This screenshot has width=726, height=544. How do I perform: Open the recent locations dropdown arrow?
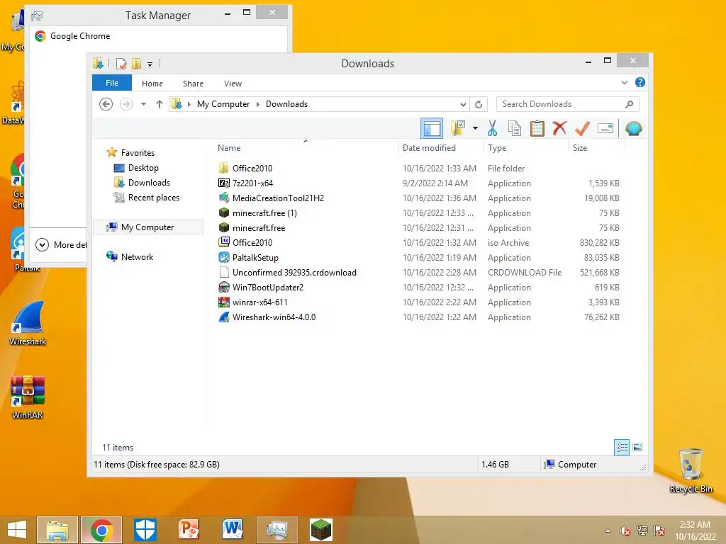coord(143,104)
